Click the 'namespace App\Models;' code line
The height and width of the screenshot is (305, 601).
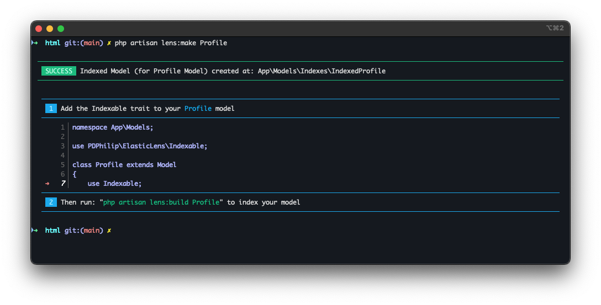[113, 127]
